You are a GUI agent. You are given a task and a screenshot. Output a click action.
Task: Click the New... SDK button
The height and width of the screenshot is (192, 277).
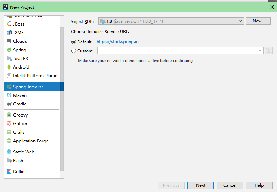[258, 21]
